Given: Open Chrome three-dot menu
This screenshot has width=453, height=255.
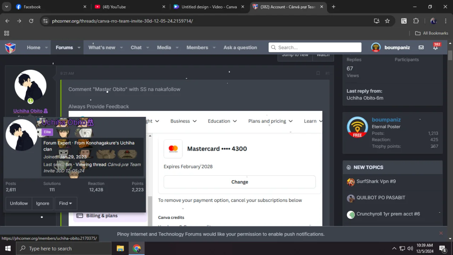Looking at the screenshot, I should 445,21.
